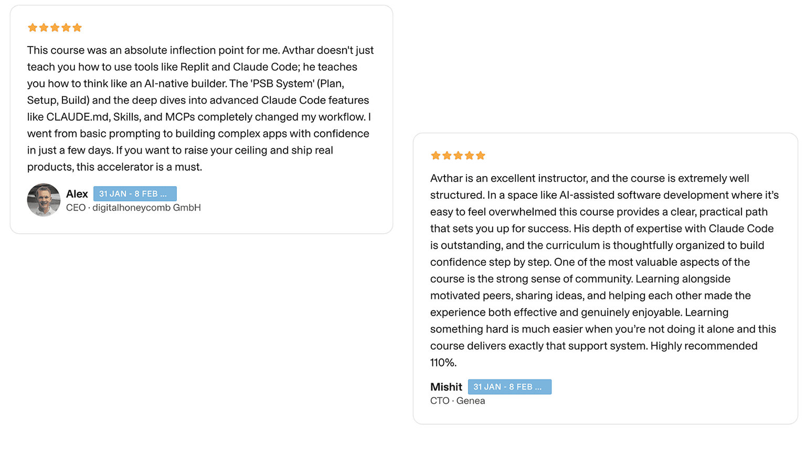This screenshot has width=806, height=453.
Task: Click the first star in Mishit's review rating
Action: 436,156
